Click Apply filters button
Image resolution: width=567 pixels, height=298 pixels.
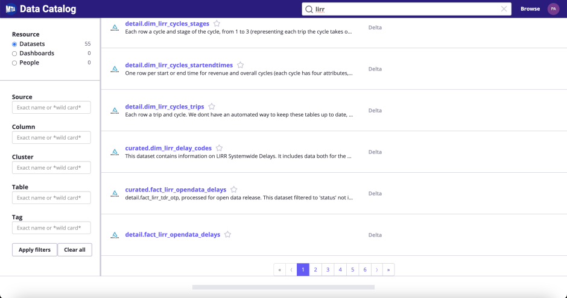[35, 250]
